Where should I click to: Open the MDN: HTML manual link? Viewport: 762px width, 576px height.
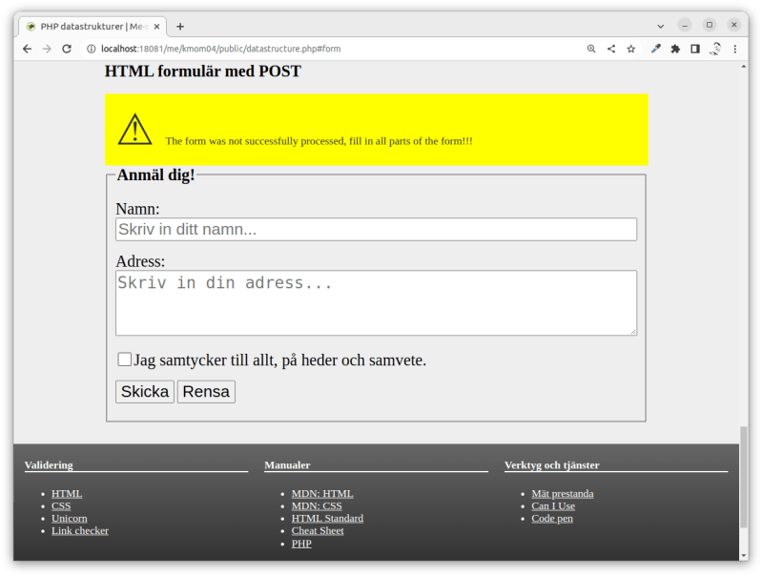point(322,494)
